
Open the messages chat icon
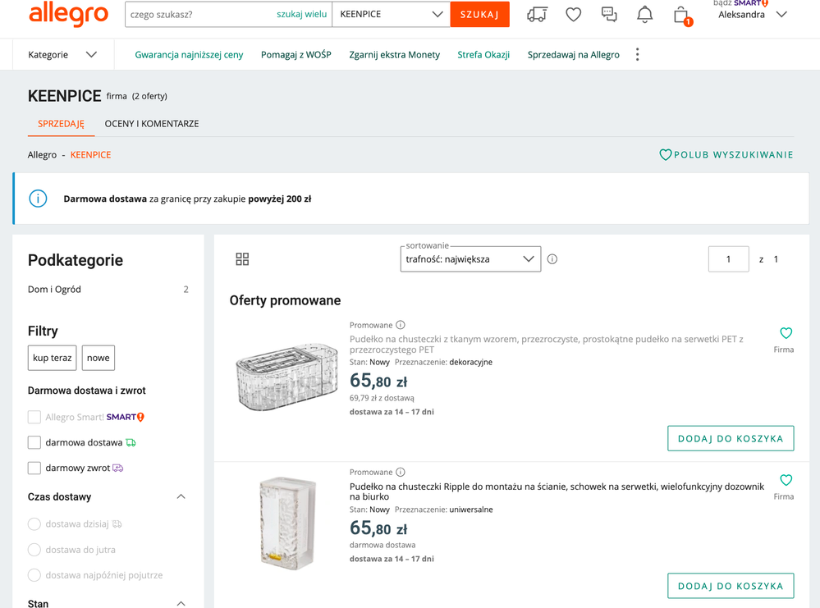point(609,15)
